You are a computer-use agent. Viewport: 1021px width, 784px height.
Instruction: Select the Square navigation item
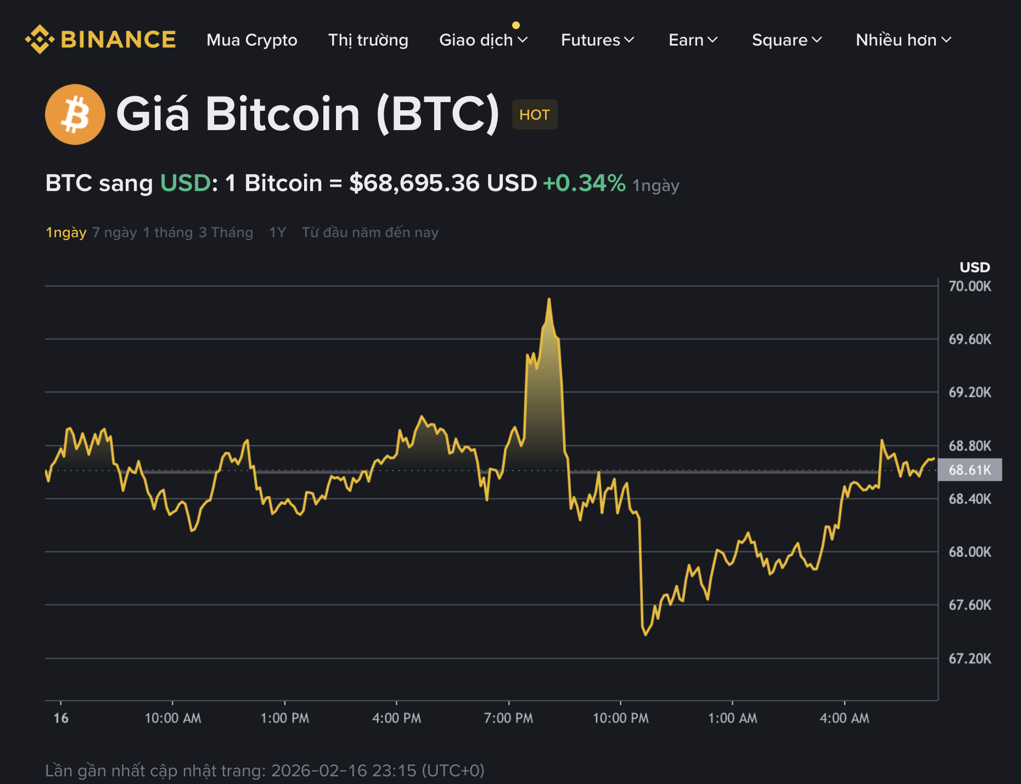(x=786, y=40)
